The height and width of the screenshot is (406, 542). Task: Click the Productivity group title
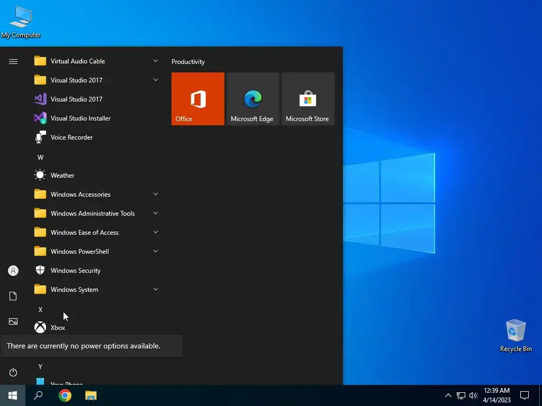[x=188, y=62]
